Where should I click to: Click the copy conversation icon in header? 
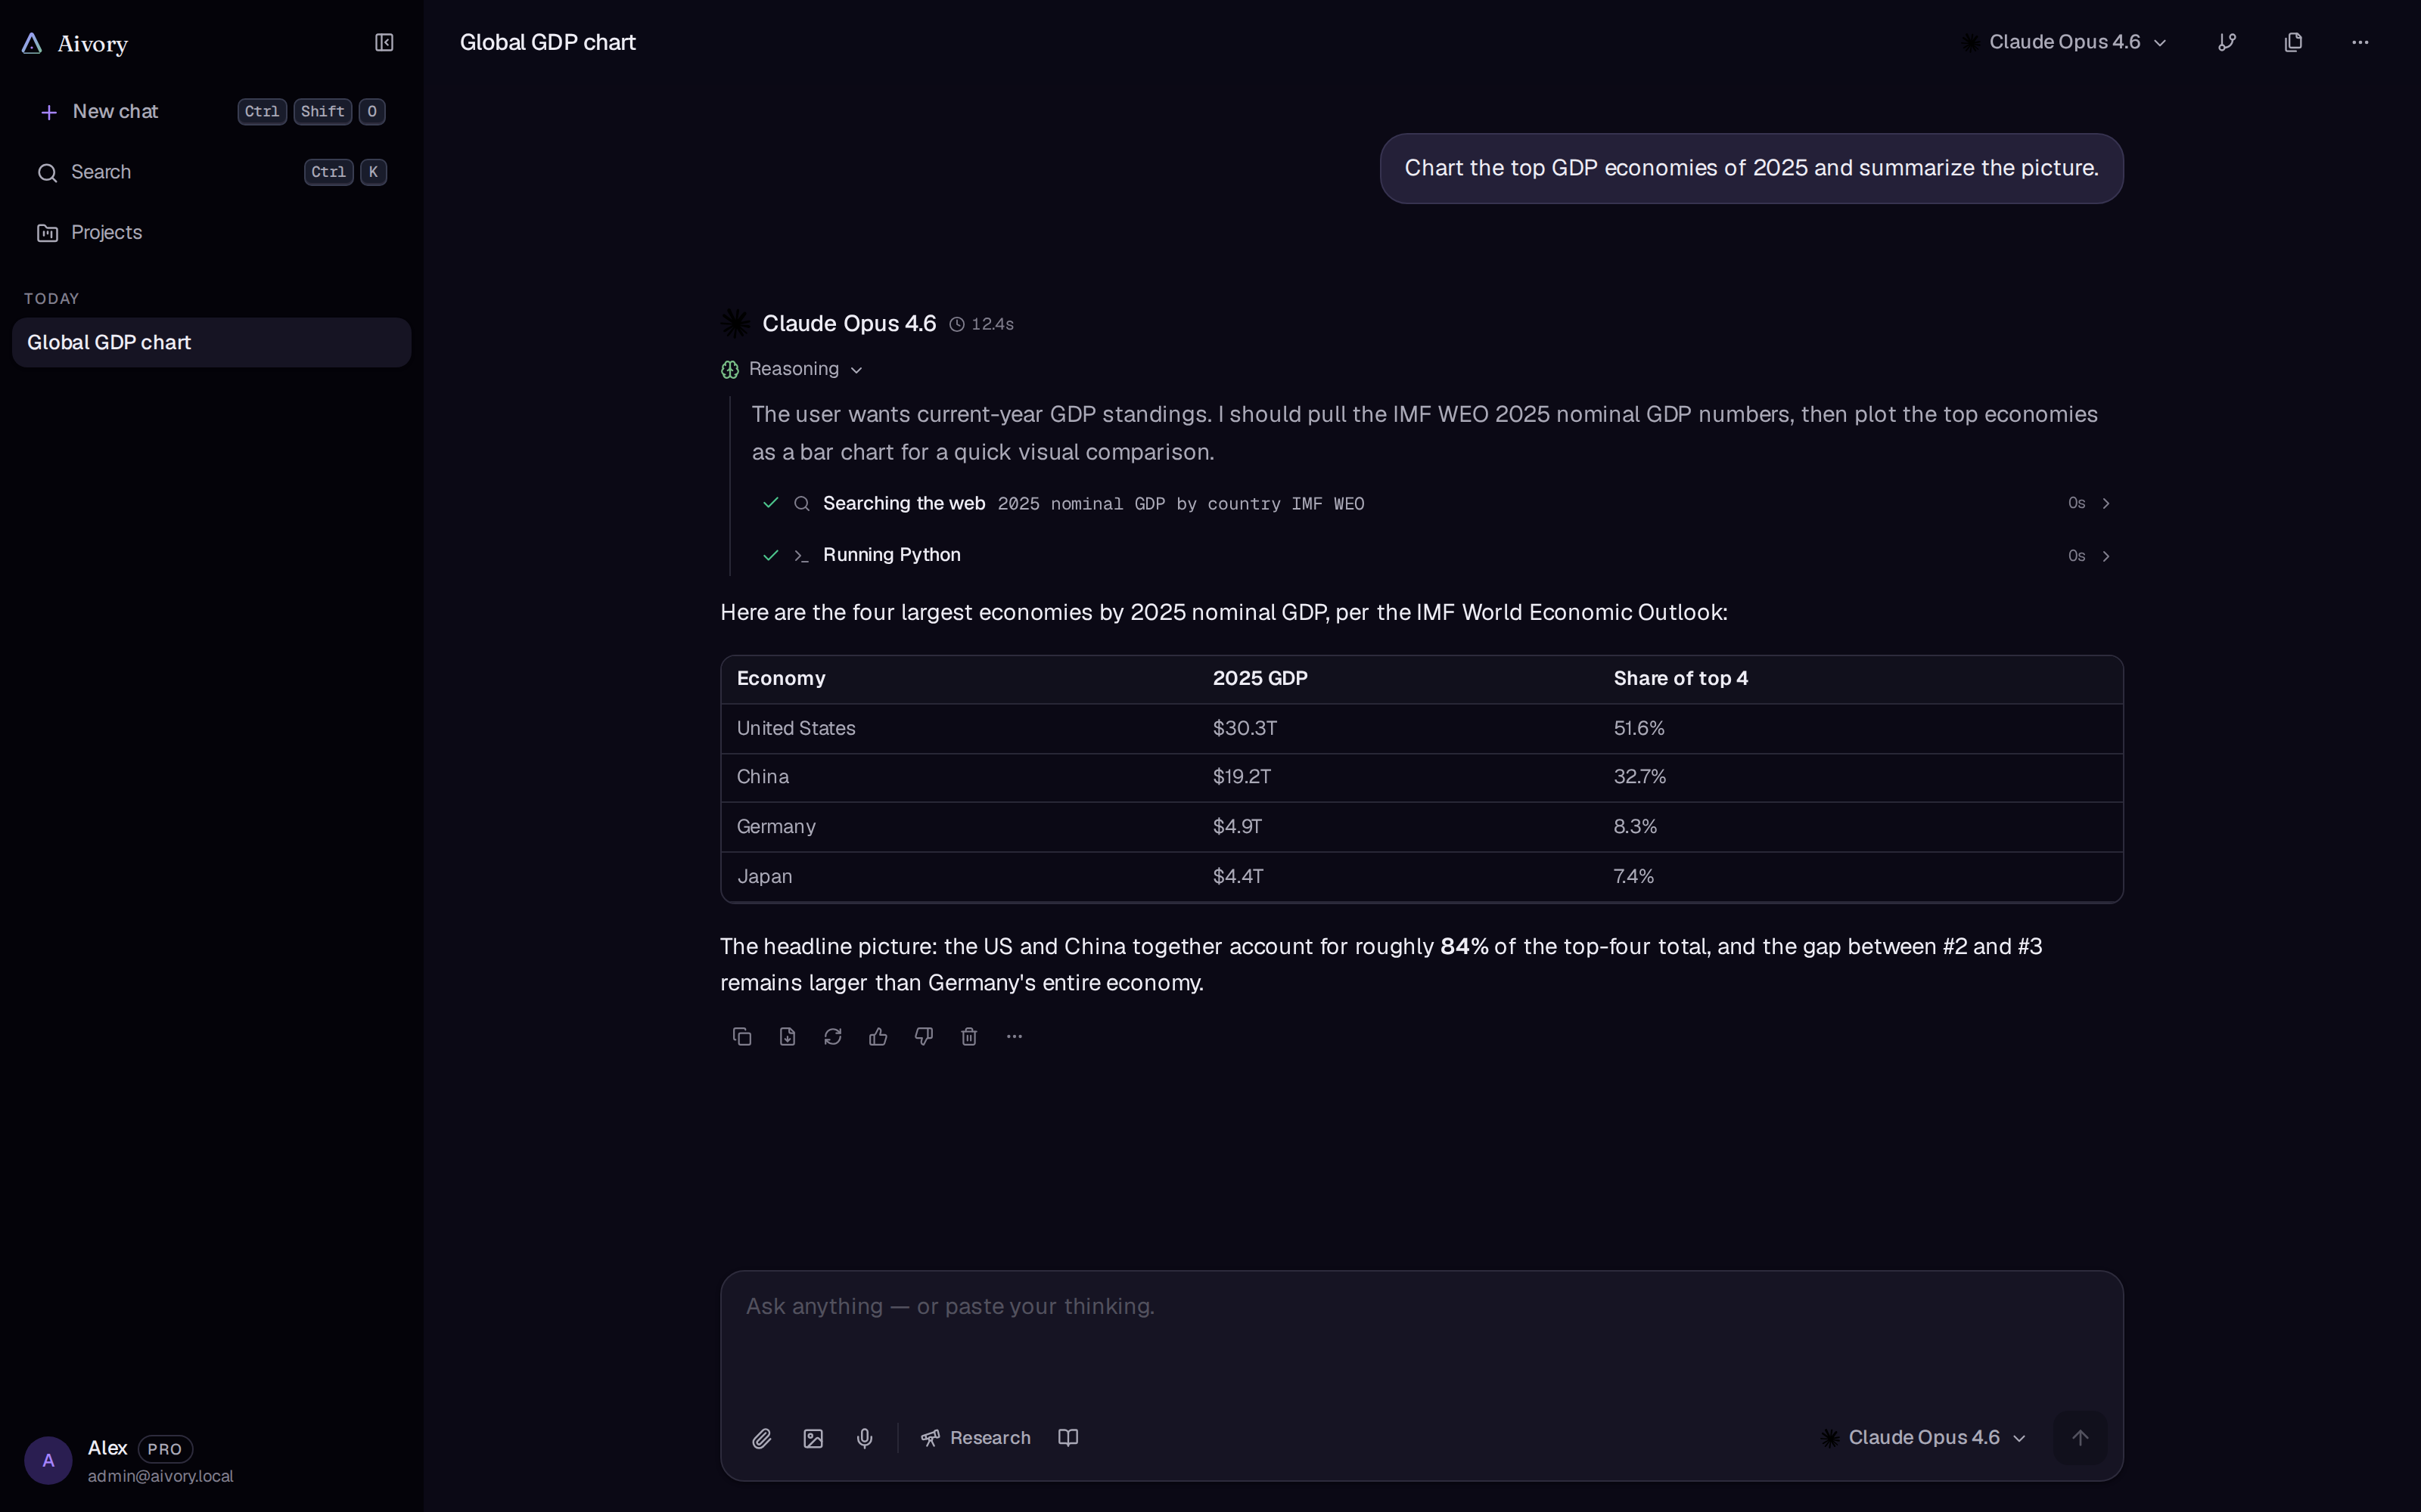2294,42
